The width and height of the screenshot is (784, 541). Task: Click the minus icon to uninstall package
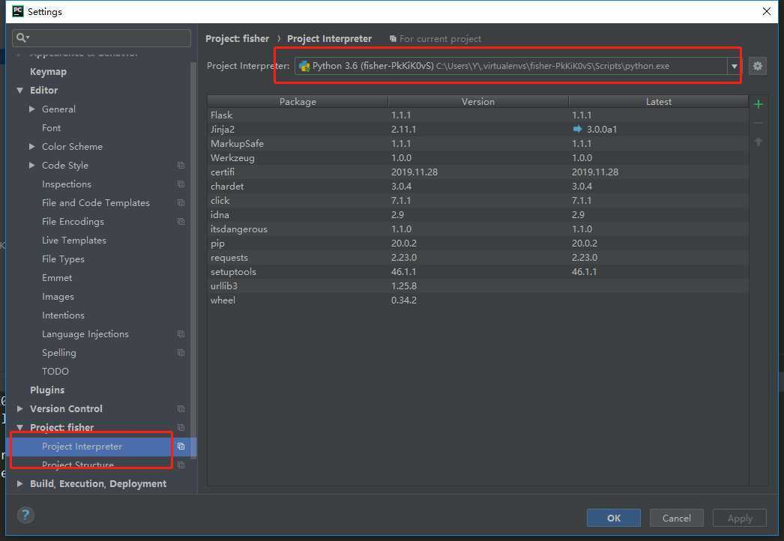click(759, 123)
